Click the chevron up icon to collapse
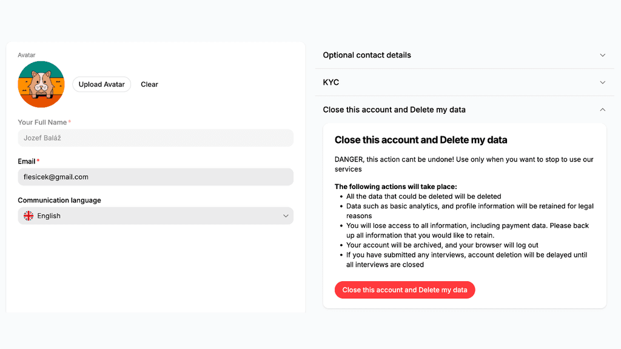 [602, 110]
